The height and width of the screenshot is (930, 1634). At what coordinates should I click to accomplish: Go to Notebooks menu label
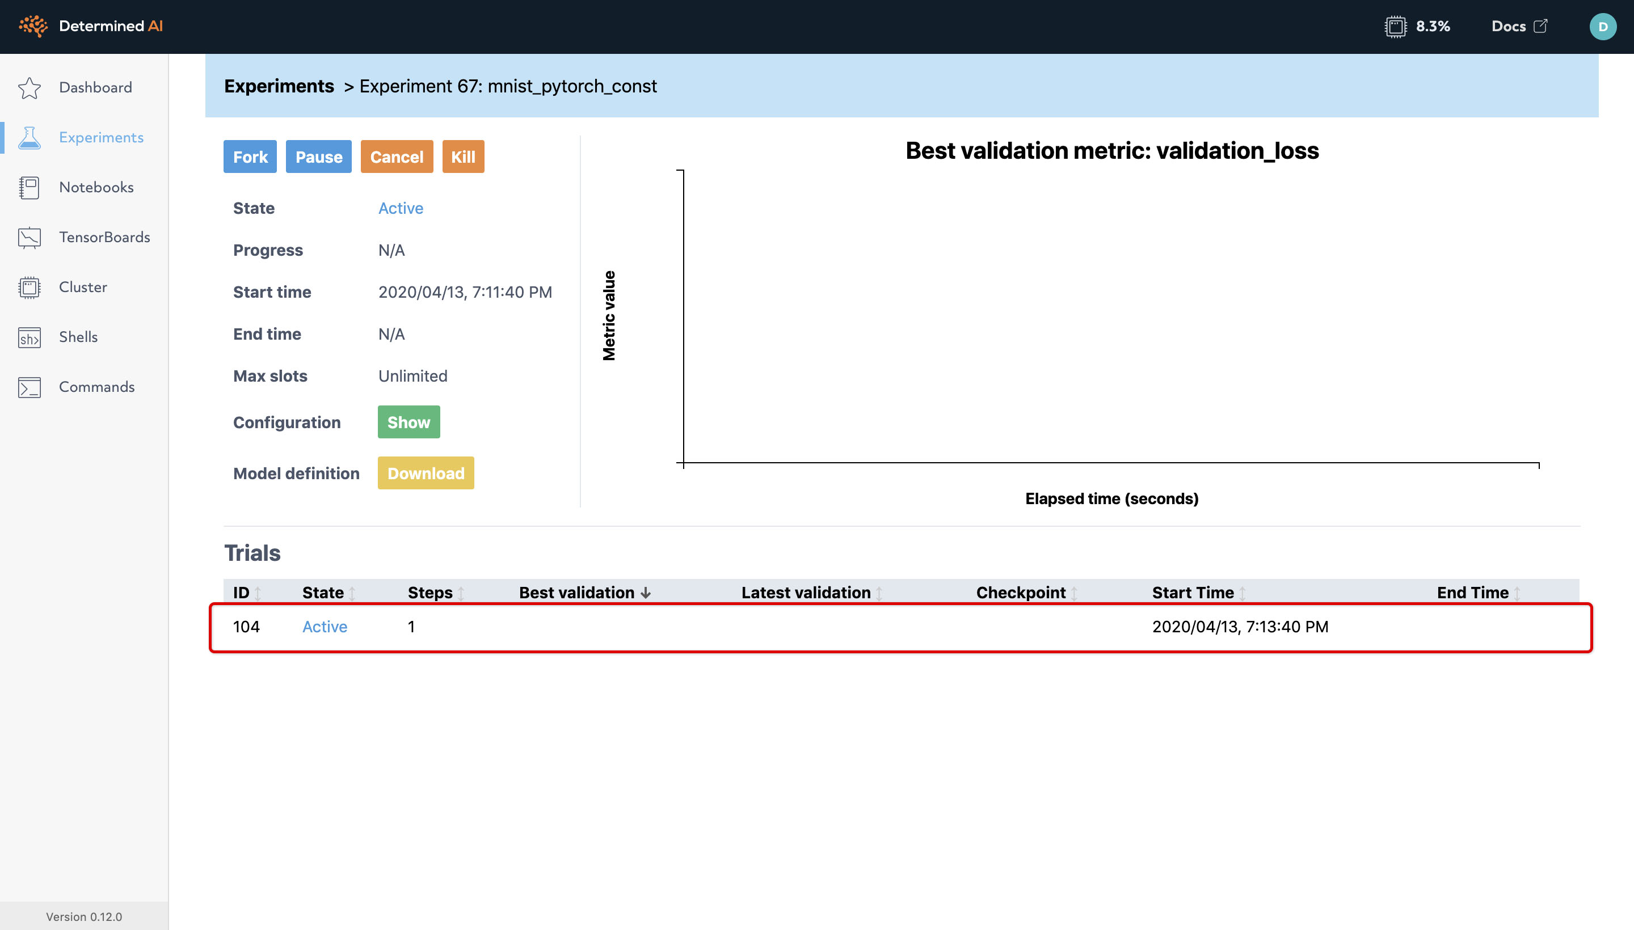96,187
